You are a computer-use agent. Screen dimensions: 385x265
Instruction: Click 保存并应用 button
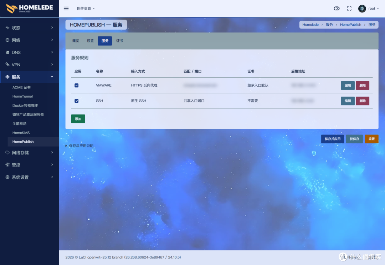(333, 139)
